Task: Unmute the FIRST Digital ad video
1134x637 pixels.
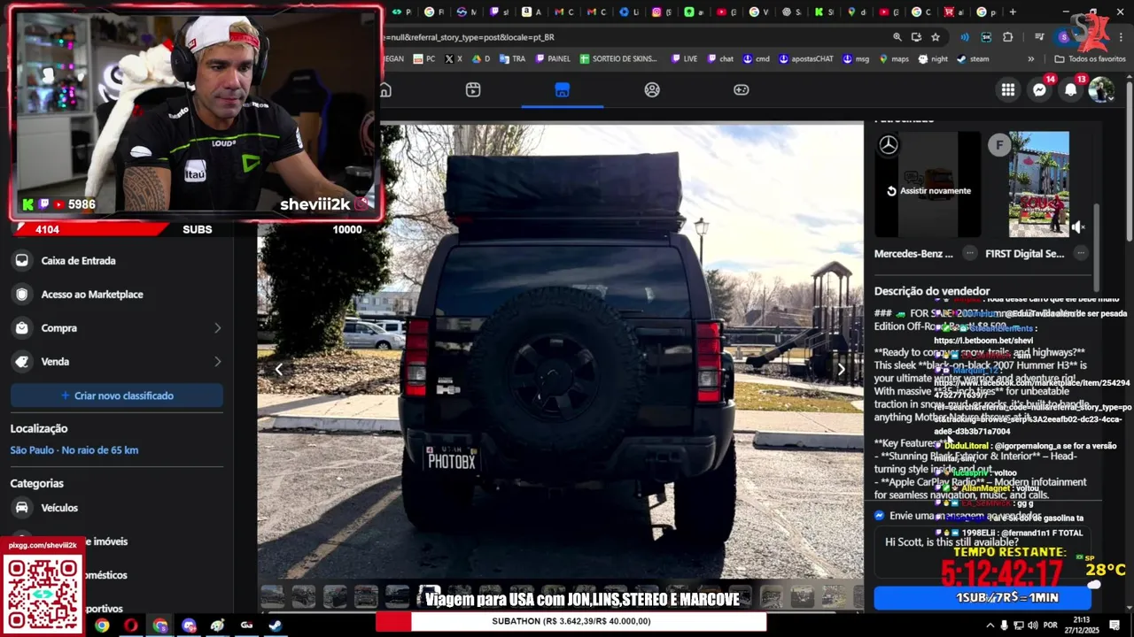Action: click(x=1078, y=227)
